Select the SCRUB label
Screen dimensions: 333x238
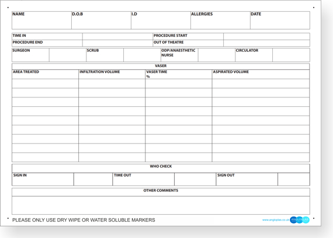93,50
